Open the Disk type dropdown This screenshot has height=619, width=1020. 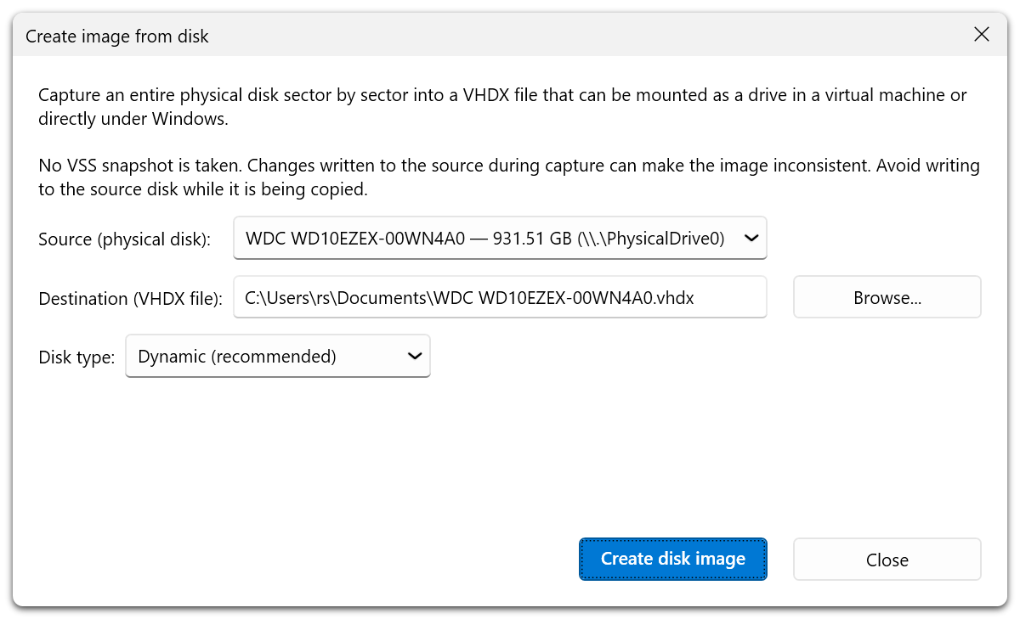coord(278,357)
